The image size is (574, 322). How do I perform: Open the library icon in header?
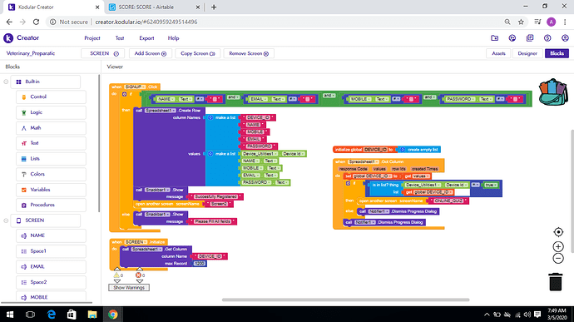530,38
